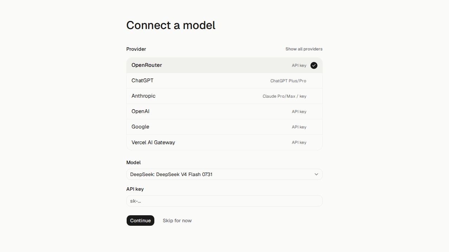
Task: Click the API key label on OpenAI row
Action: [299, 112]
